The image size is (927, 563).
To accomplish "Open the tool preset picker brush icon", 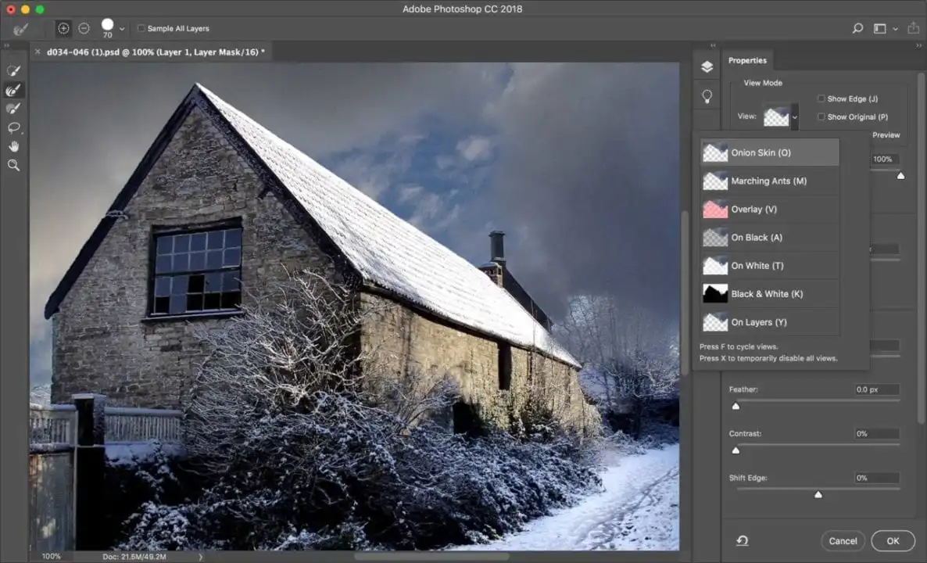I will click(20, 28).
